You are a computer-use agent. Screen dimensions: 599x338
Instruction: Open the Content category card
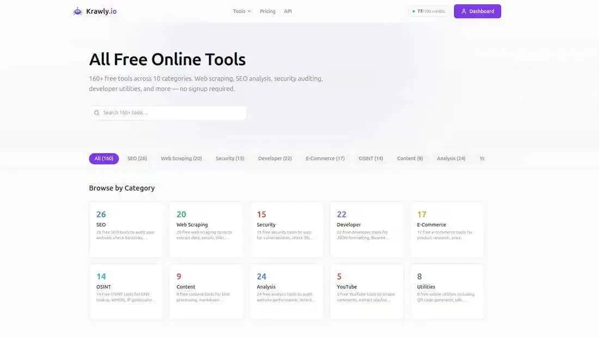[206, 291]
